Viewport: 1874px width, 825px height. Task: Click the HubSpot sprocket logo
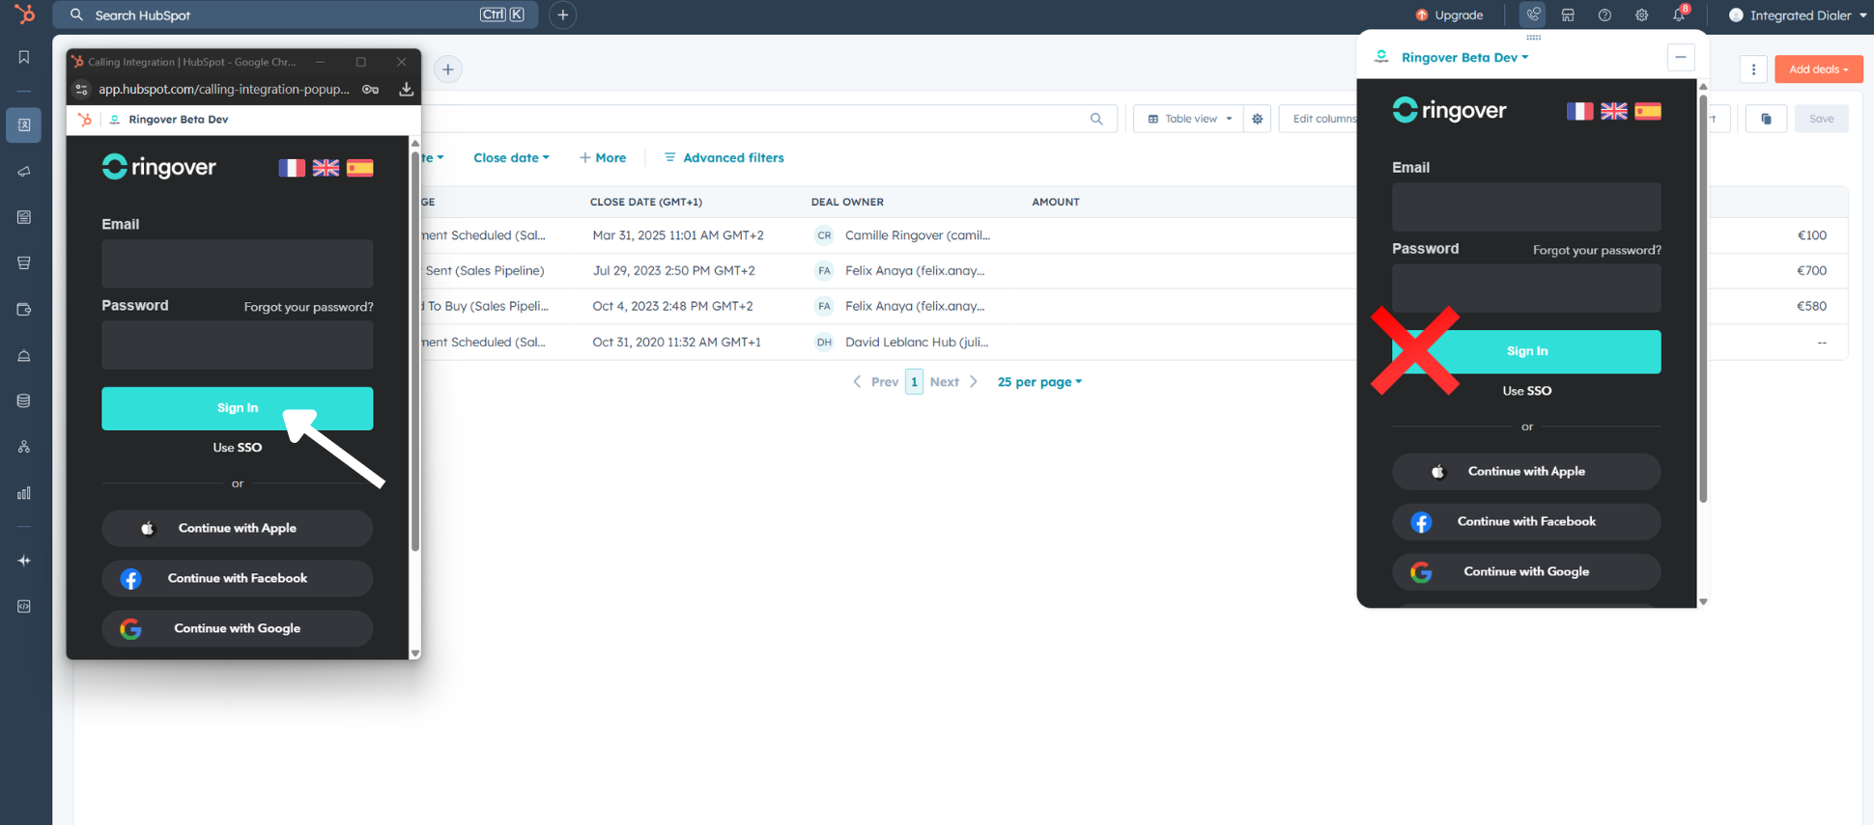click(x=24, y=14)
